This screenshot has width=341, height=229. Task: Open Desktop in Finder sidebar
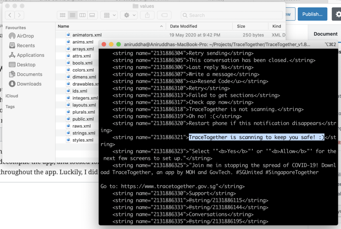[x=22, y=65]
